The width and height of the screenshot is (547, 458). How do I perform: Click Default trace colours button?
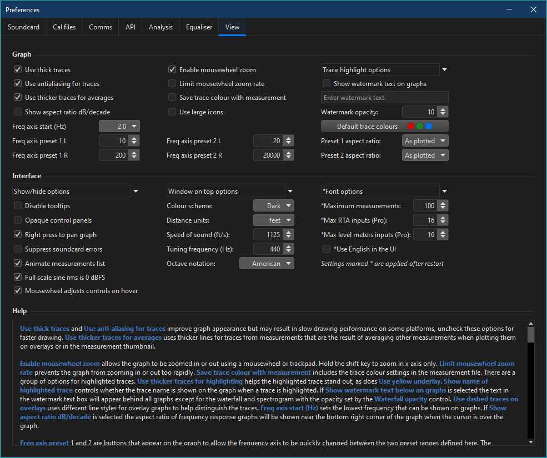384,127
